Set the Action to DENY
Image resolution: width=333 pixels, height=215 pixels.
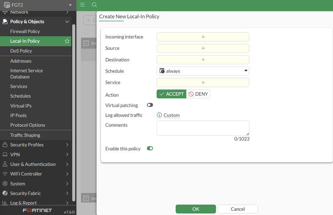point(198,94)
